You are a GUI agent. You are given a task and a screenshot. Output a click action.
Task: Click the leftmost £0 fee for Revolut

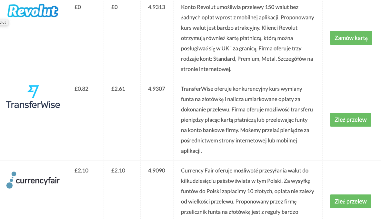77,7
